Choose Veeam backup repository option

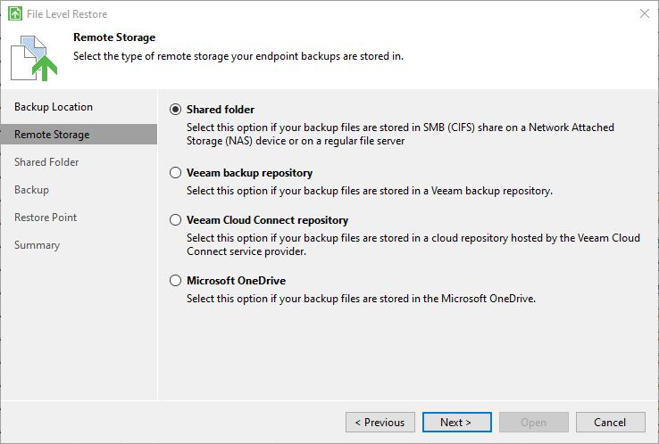pos(175,173)
